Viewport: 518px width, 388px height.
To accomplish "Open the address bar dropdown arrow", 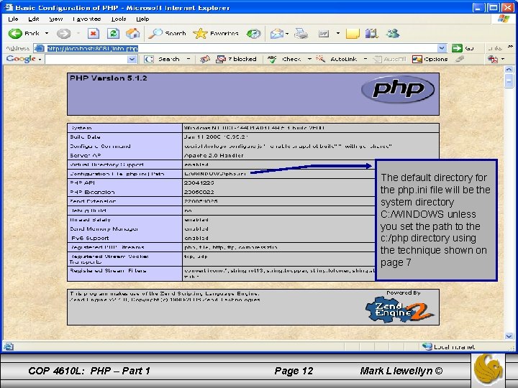I will (x=442, y=48).
